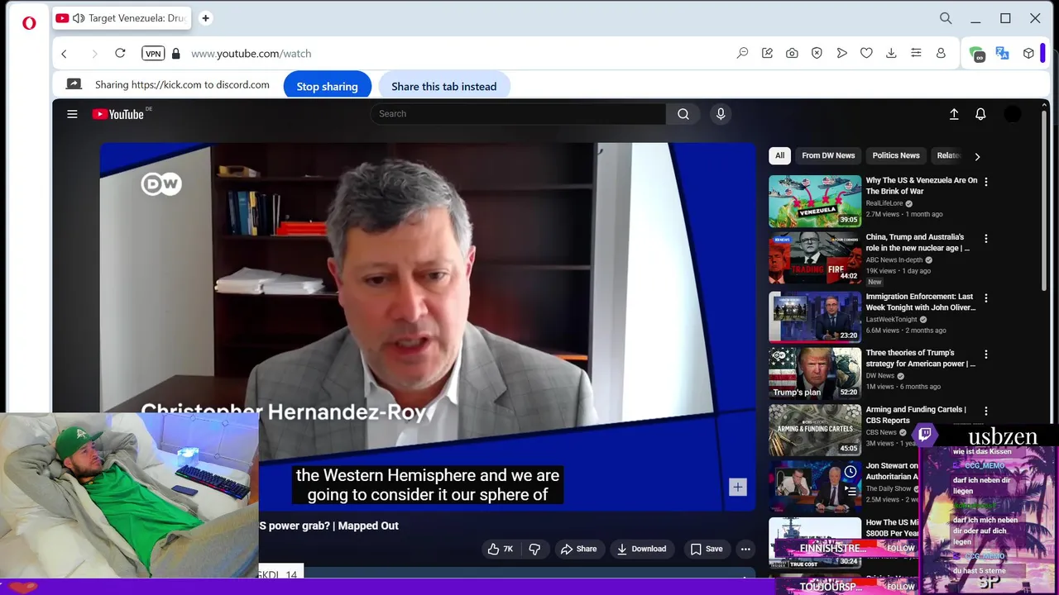Screen dimensions: 1059x595
Task: Take a snapshot with the camera icon
Action: (x=792, y=53)
